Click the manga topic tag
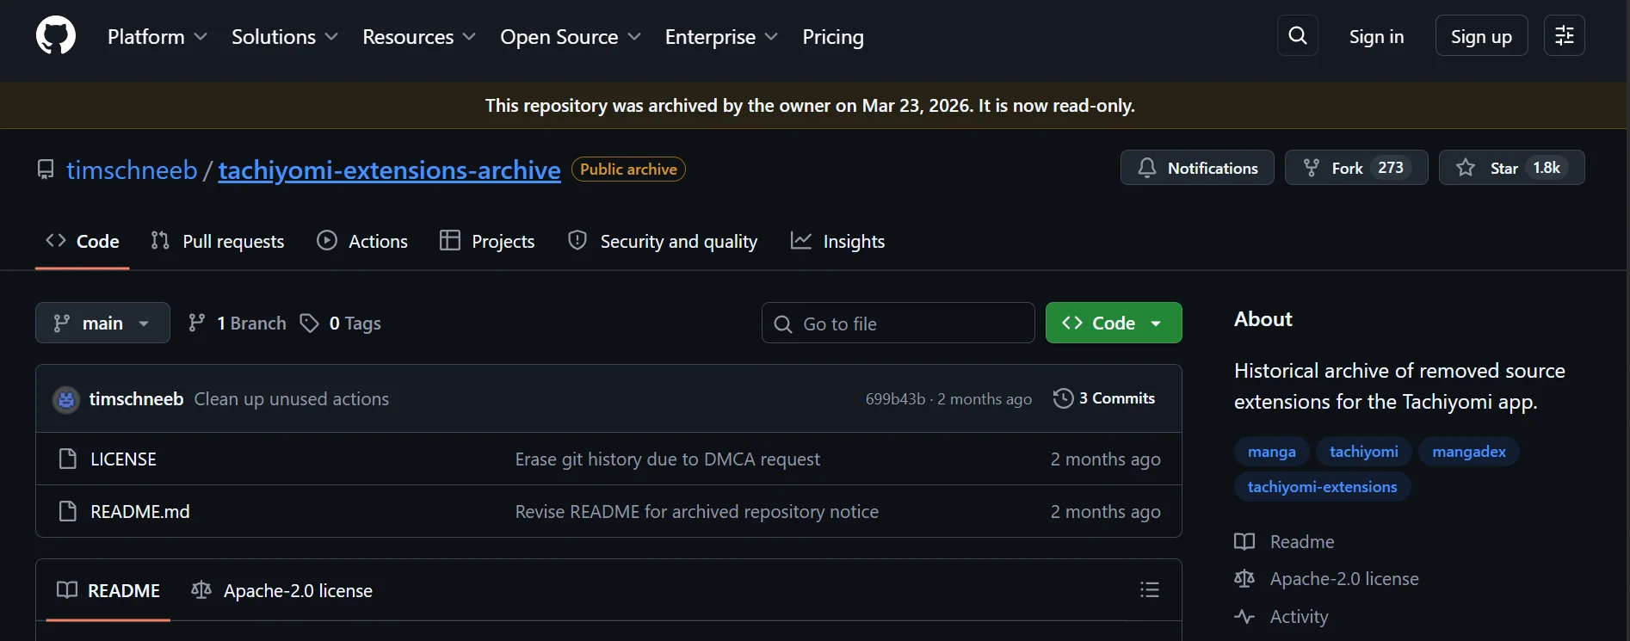This screenshot has width=1630, height=641. click(x=1272, y=452)
